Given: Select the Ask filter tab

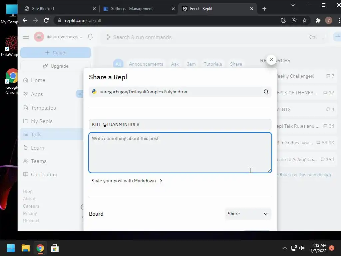Looking at the screenshot, I should [x=175, y=64].
